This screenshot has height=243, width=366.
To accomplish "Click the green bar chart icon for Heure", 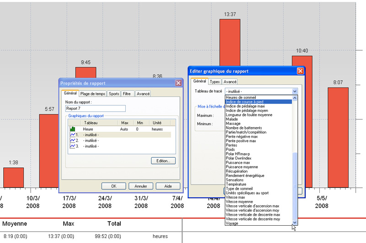I will tap(72, 129).
